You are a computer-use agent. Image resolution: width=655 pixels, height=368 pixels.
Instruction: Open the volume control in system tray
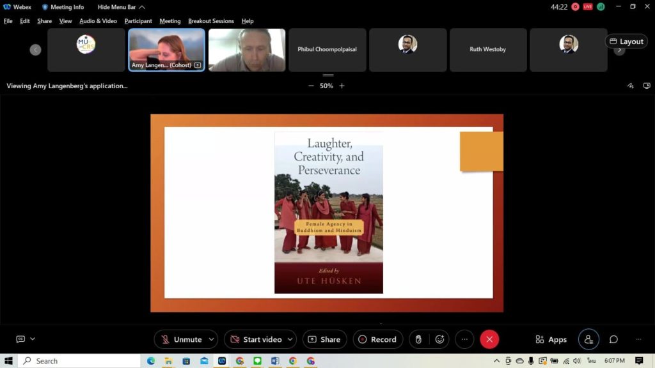pyautogui.click(x=577, y=361)
